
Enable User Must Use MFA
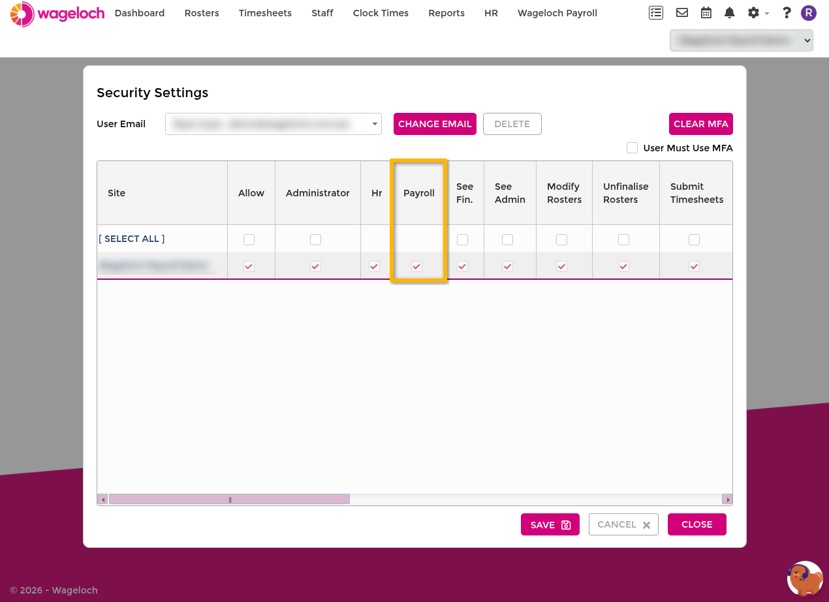pos(632,148)
